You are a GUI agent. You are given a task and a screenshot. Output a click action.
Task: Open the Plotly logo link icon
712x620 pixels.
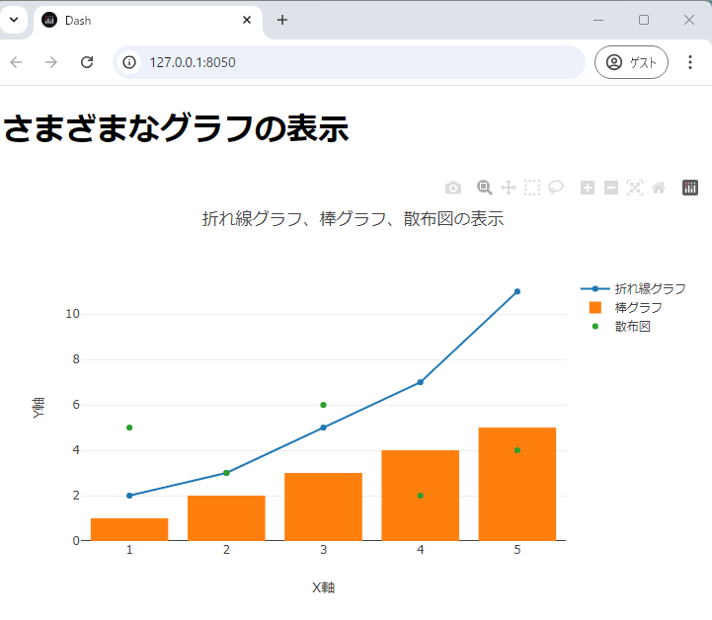point(689,188)
